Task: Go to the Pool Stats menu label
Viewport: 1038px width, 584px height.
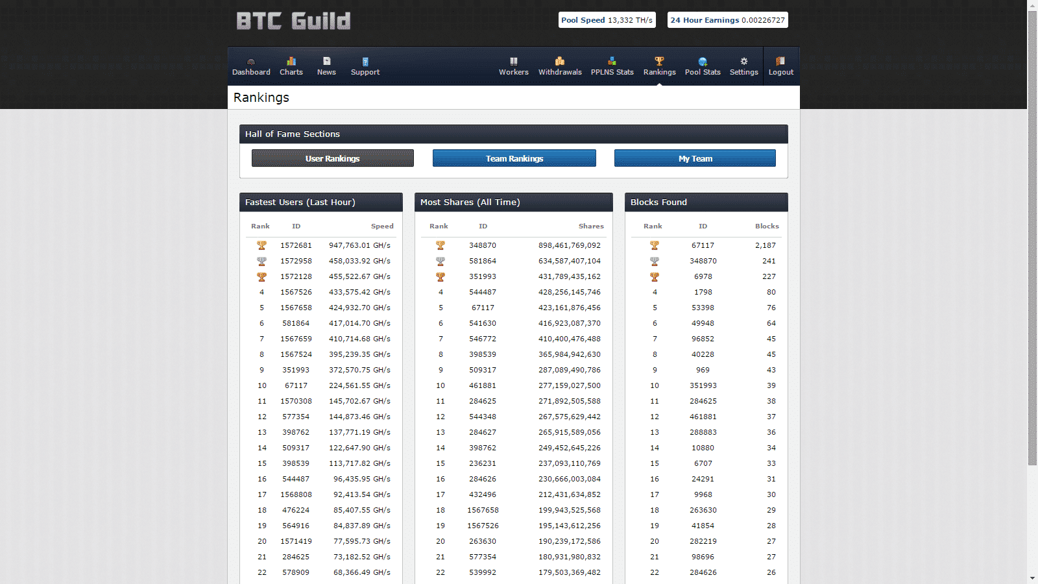Action: coord(703,72)
